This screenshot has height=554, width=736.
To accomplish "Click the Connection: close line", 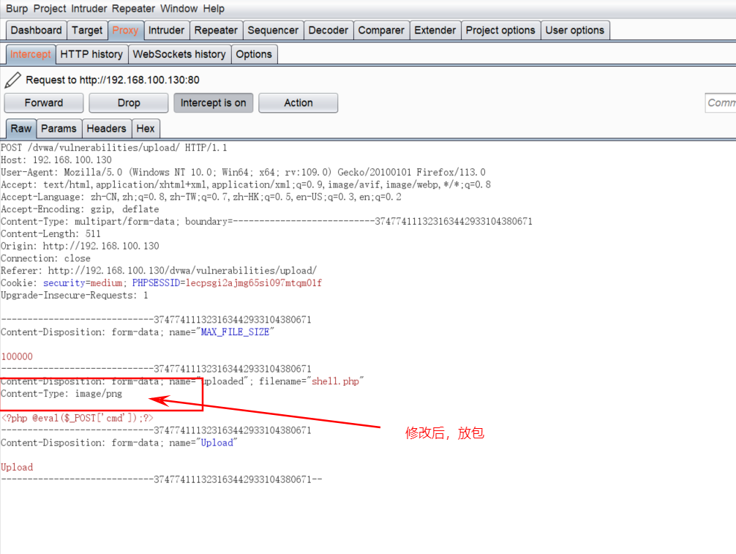I will [45, 258].
